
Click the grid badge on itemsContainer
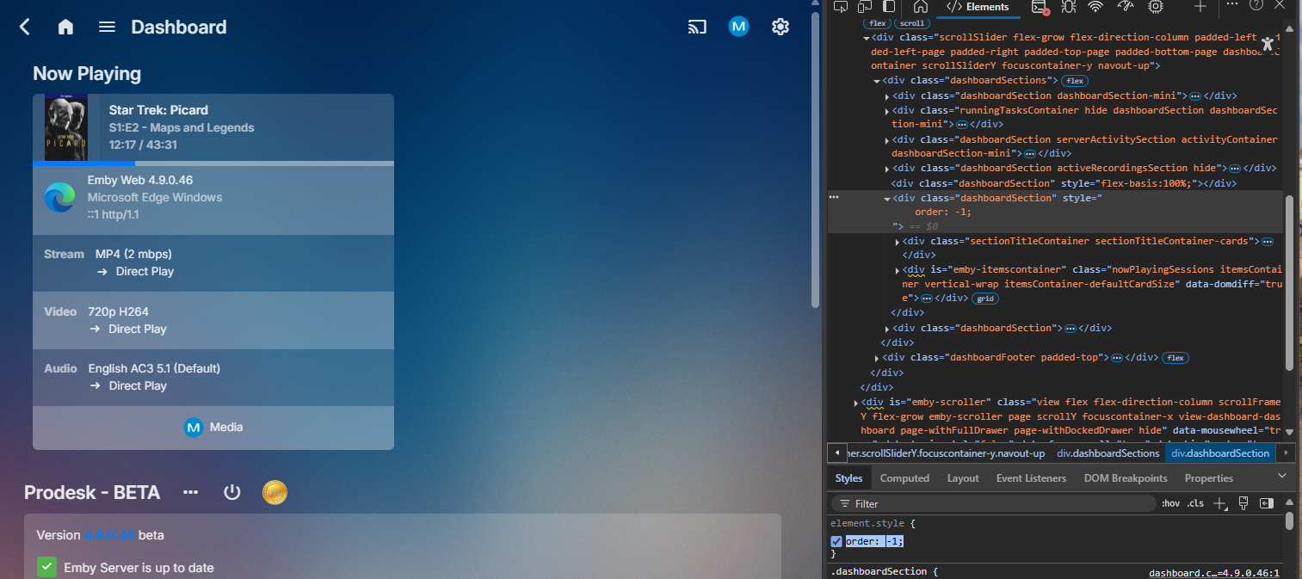click(986, 299)
